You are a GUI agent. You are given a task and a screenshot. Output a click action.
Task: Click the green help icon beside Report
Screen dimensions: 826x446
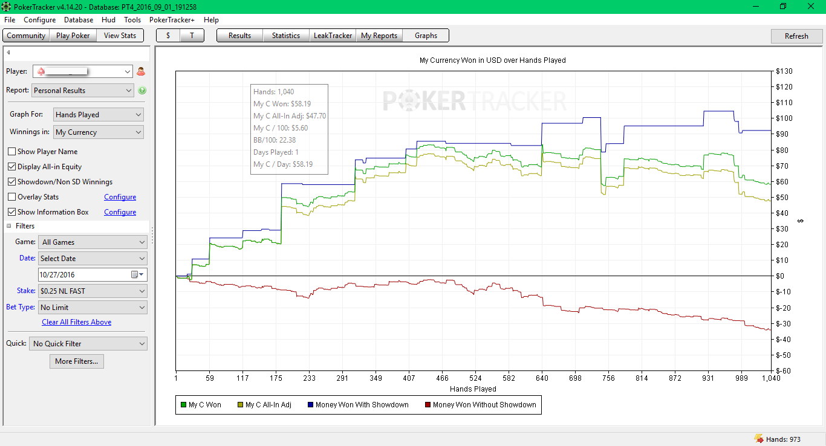point(142,91)
